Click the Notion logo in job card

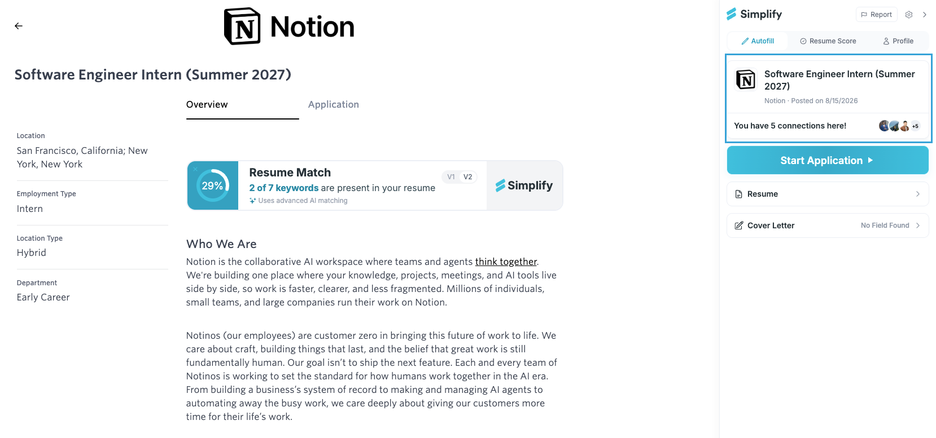click(x=746, y=80)
